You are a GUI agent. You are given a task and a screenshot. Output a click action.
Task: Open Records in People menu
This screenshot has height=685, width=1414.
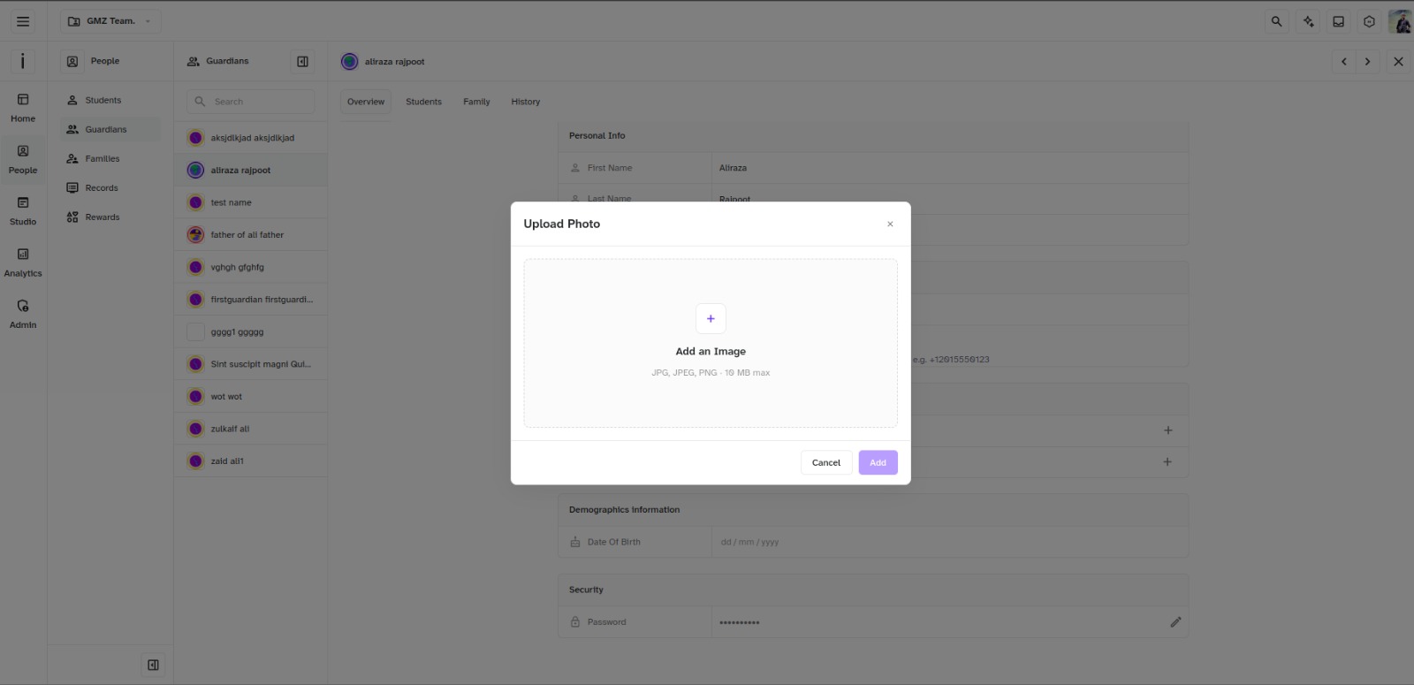(110, 188)
